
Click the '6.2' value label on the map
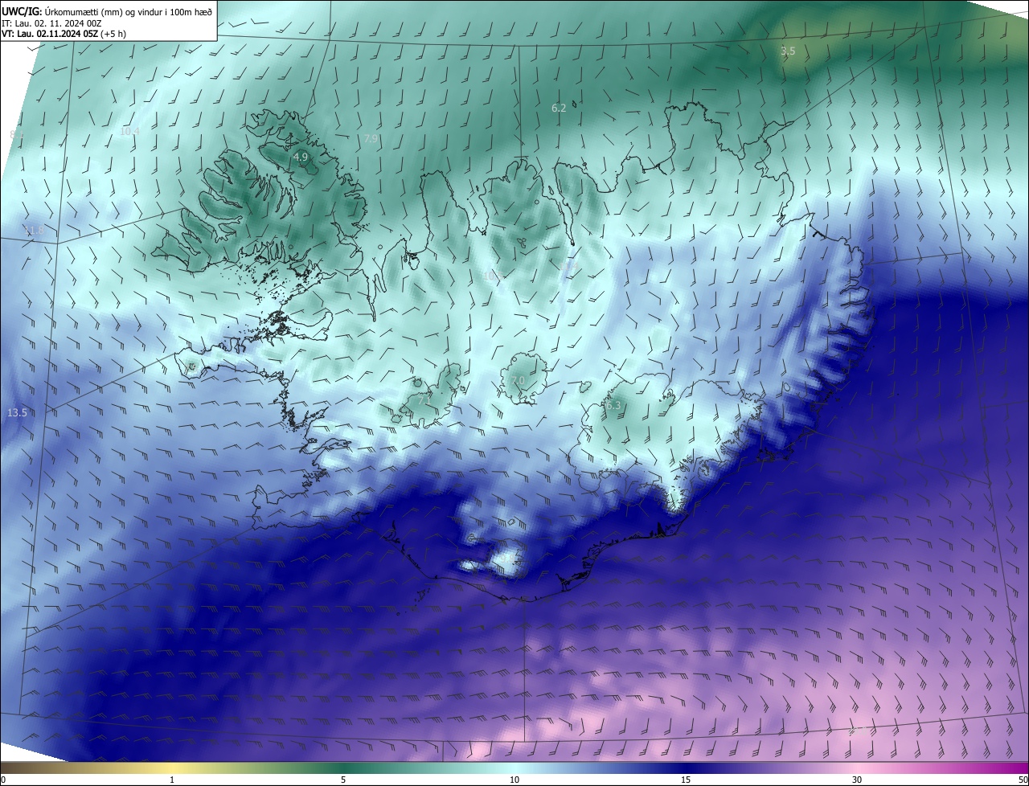[x=559, y=108]
